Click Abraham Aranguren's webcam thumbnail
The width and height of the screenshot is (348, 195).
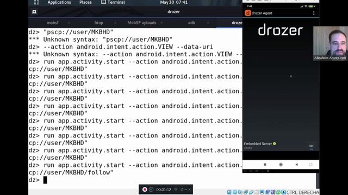pyautogui.click(x=331, y=43)
